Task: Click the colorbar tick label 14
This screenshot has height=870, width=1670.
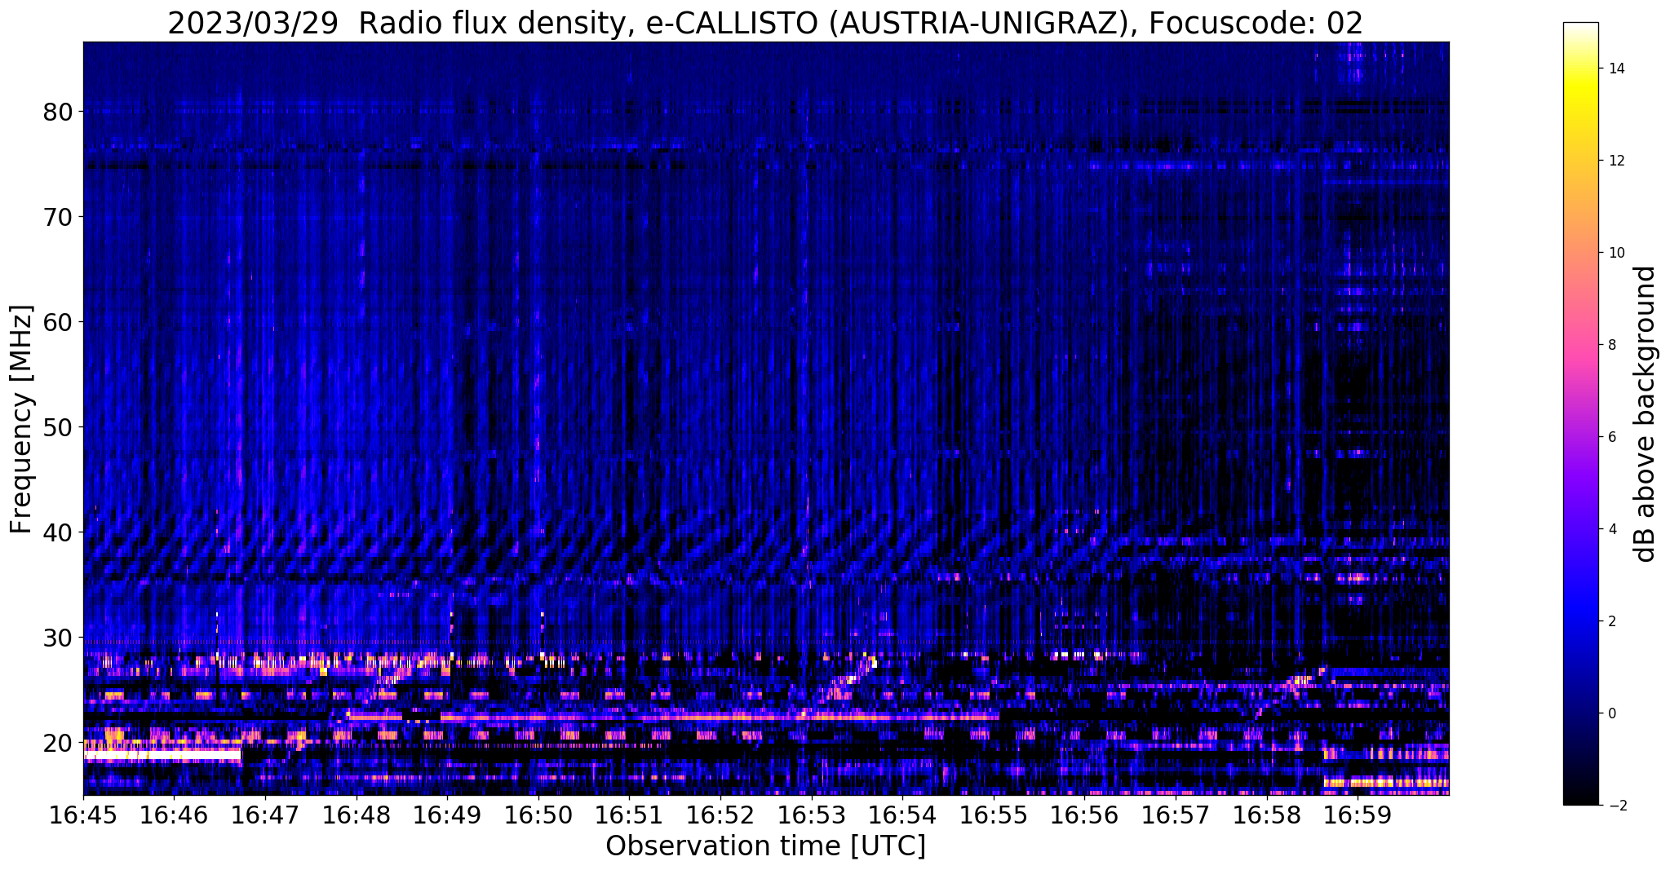Action: pyautogui.click(x=1616, y=68)
